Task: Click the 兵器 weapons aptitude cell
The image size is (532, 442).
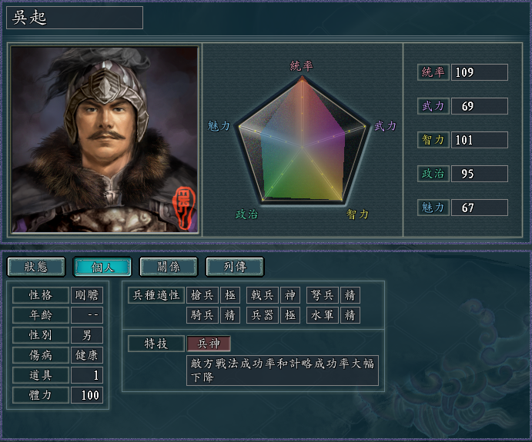Action: [263, 315]
